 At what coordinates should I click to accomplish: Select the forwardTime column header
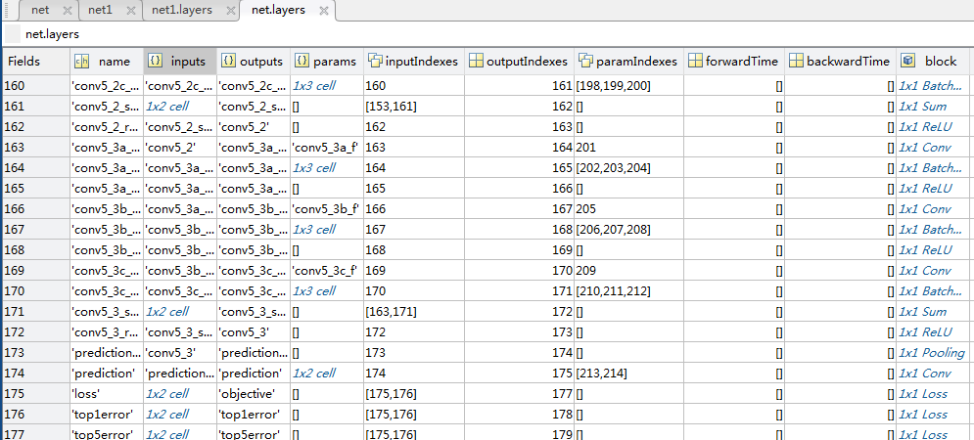[x=734, y=62]
